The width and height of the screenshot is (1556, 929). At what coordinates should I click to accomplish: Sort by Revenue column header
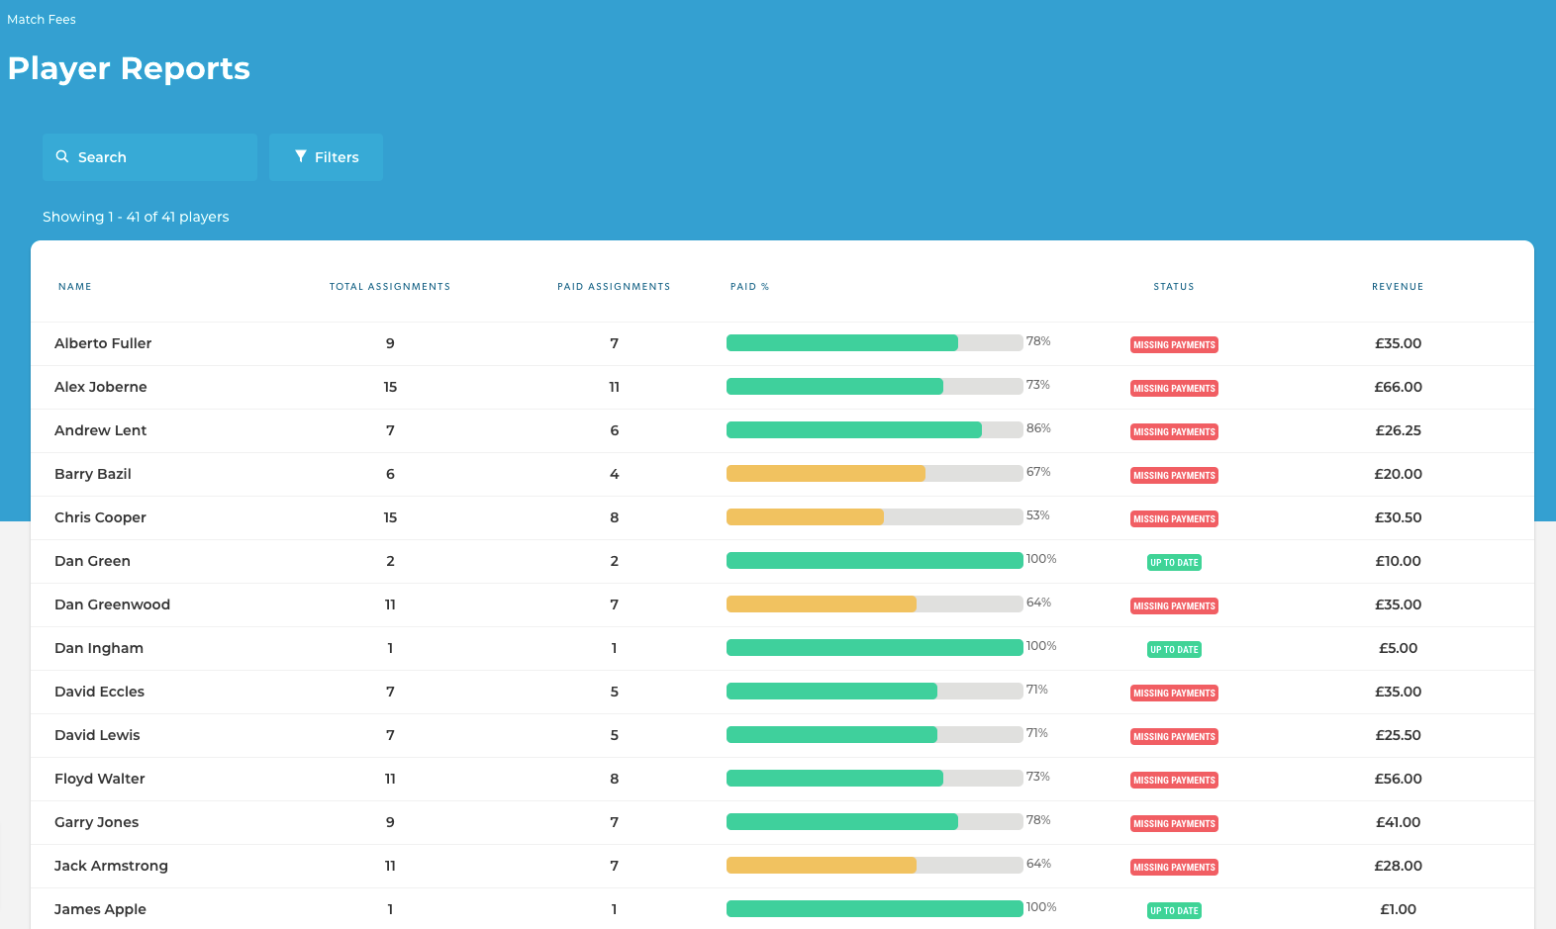pos(1398,287)
